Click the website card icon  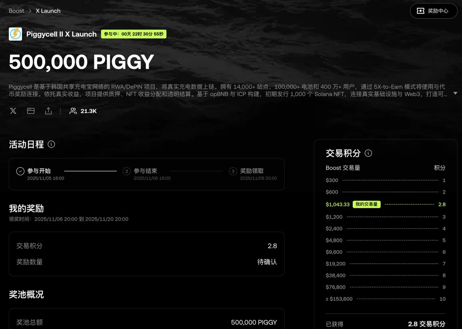31,111
